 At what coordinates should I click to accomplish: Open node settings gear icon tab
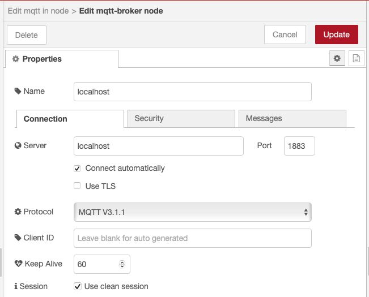[337, 58]
